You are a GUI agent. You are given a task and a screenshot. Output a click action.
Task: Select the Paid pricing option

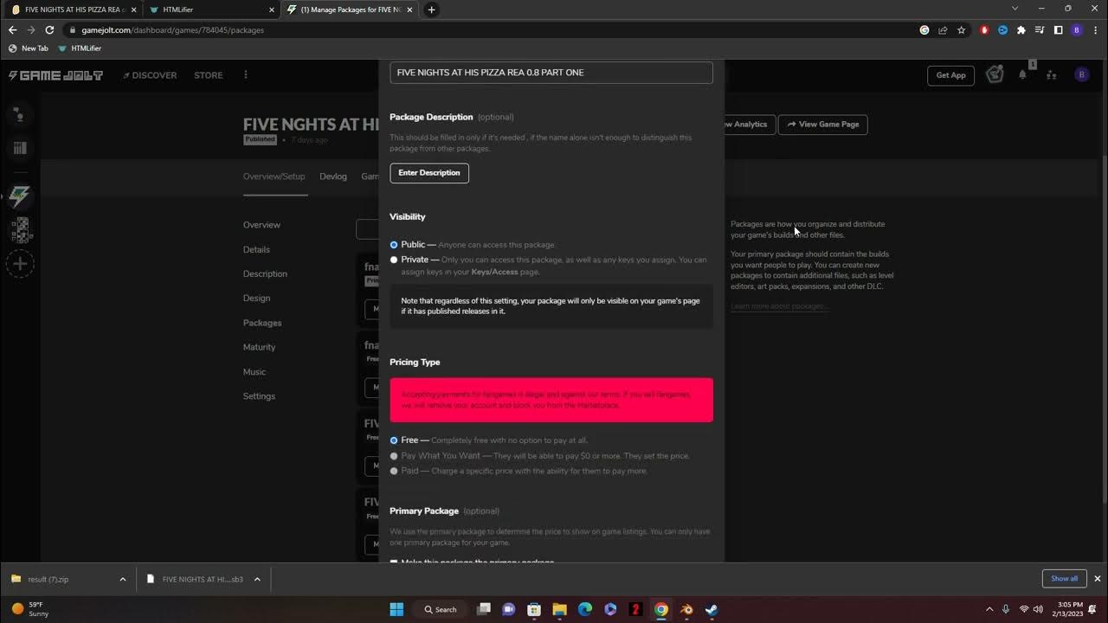(394, 472)
